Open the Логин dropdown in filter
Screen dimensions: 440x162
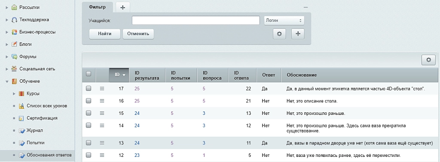click(x=284, y=21)
